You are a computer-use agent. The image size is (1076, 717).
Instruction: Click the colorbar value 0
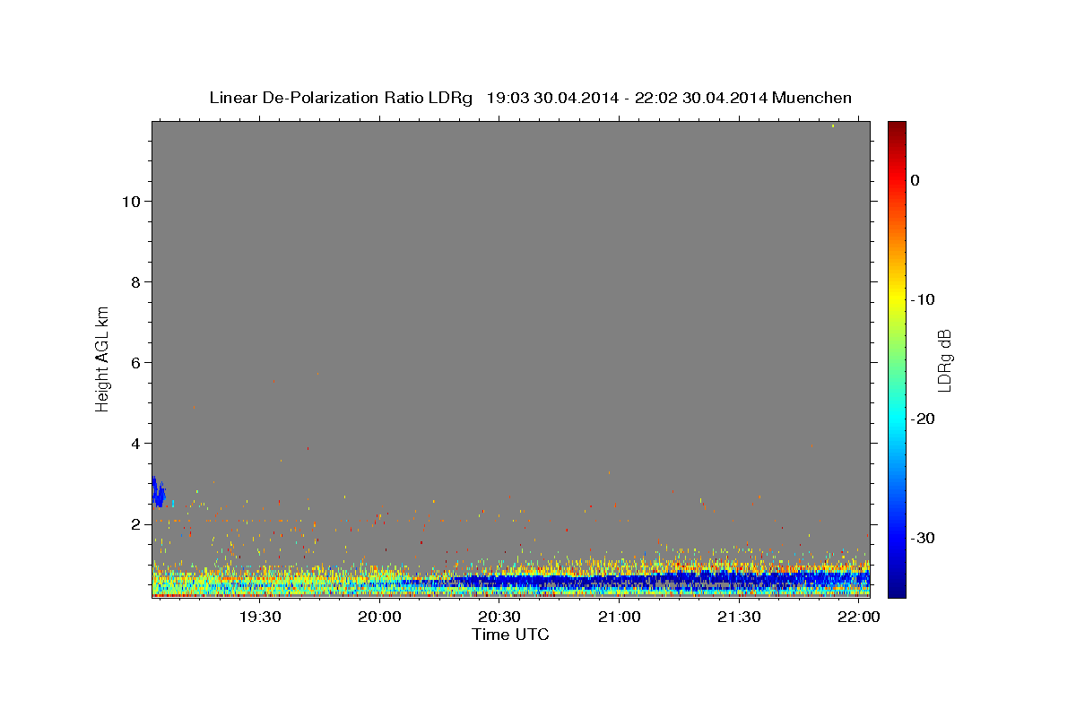915,180
